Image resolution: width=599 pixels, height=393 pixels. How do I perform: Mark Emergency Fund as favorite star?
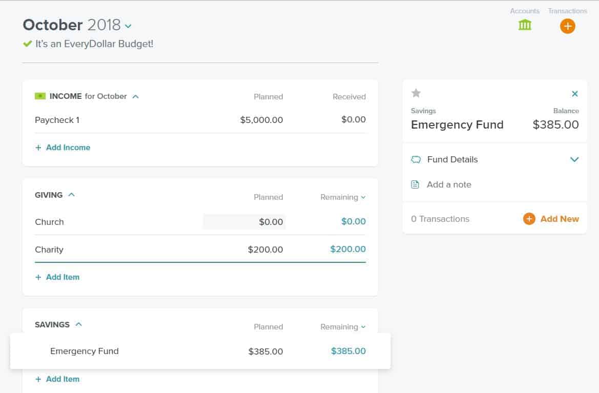click(x=416, y=93)
